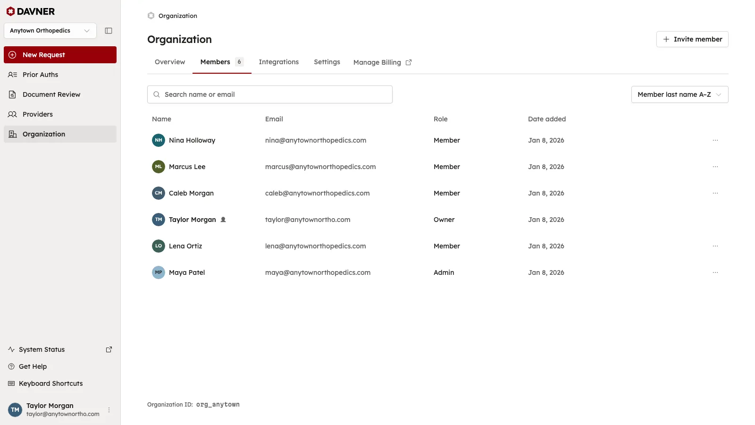Show Keyboard Shortcuts
Screen dimensions: 755x425
point(60,383)
